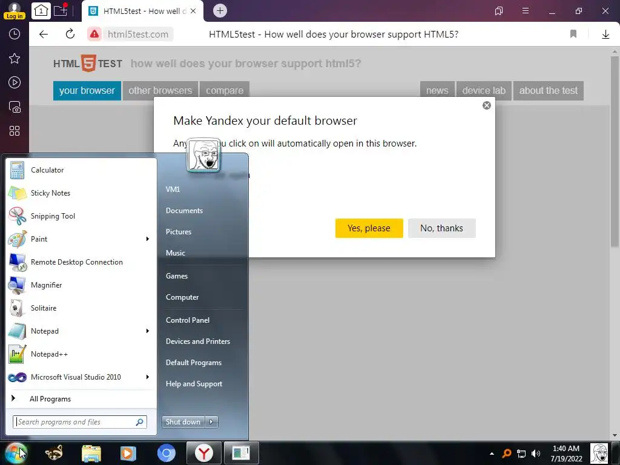
Task: Expand Notepad recent files arrow
Action: (148, 331)
